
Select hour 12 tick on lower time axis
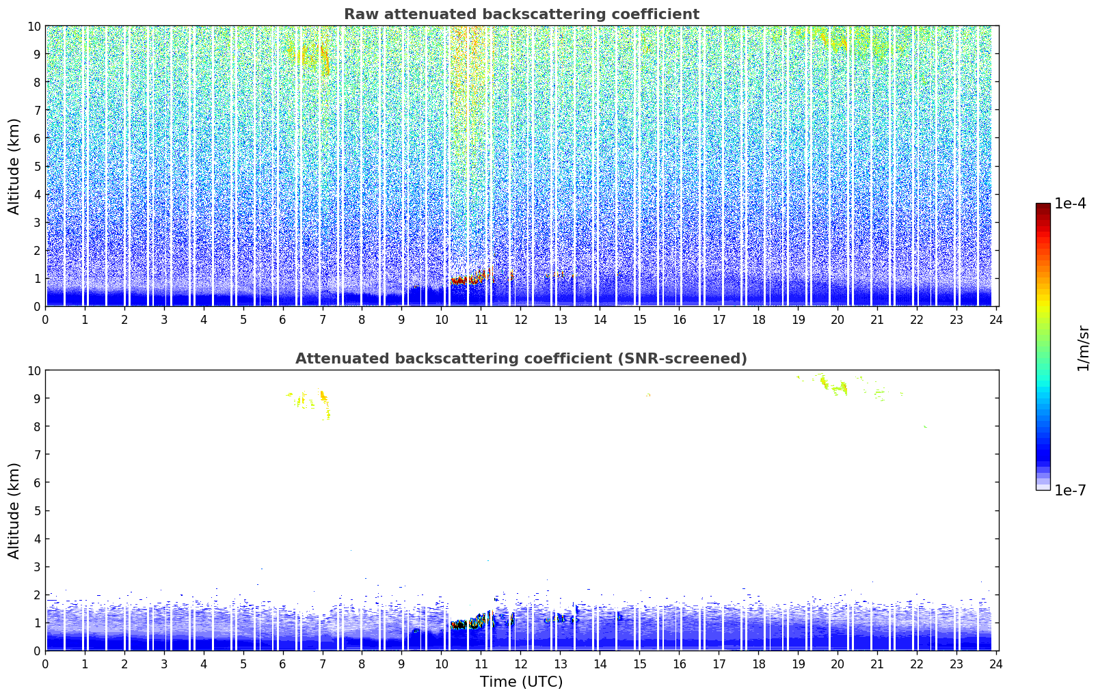(521, 664)
